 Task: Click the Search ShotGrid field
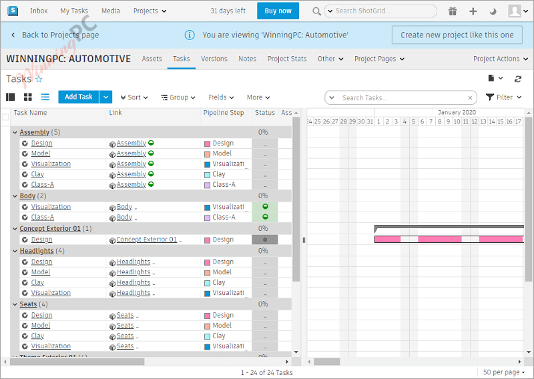(380, 11)
